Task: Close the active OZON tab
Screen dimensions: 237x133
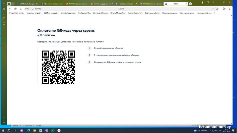Action: (186, 4)
